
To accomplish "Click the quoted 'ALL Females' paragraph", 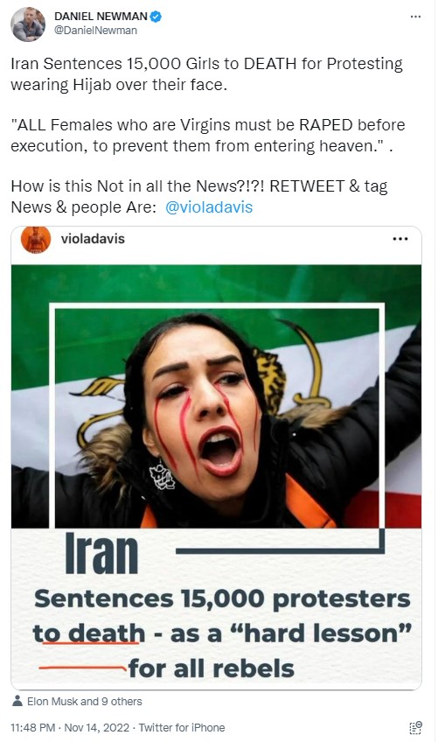I will point(208,136).
